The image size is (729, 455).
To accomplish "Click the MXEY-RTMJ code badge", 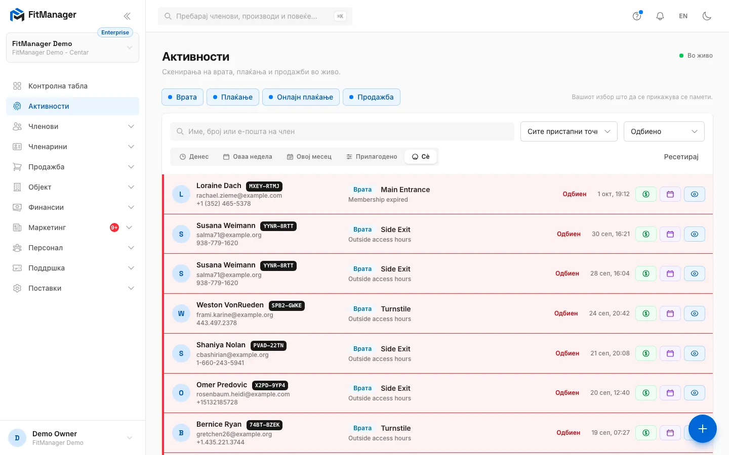I will [264, 186].
